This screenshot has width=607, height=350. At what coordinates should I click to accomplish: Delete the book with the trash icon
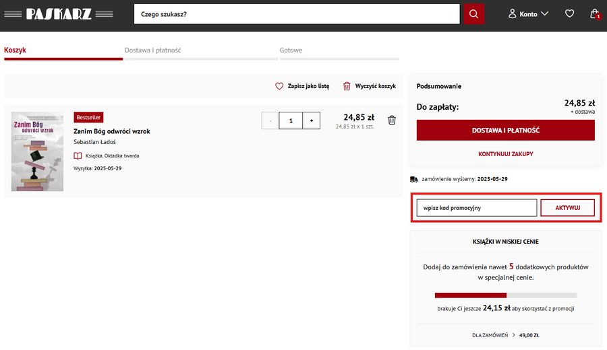(392, 120)
